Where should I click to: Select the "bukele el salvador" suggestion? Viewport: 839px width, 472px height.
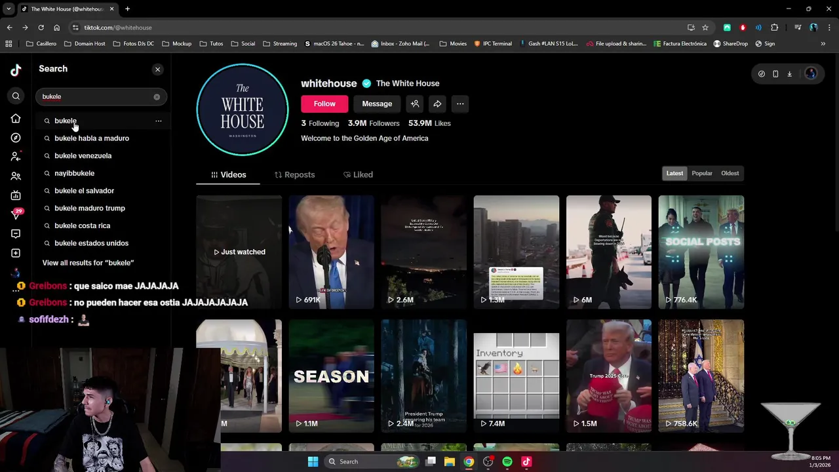(85, 191)
